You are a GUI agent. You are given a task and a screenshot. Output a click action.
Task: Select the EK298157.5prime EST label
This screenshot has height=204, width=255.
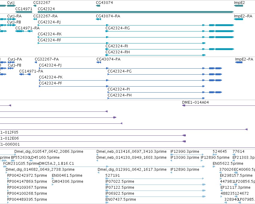pyautogui.click(x=236, y=176)
